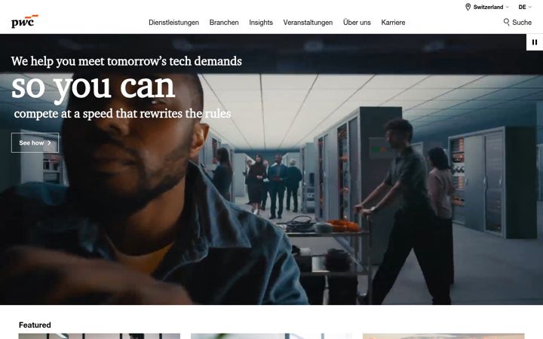Click the PwC logo
The height and width of the screenshot is (339, 543).
click(x=25, y=21)
